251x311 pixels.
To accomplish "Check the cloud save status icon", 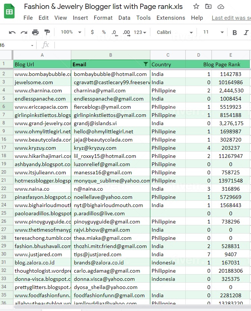I will [x=220, y=6].
